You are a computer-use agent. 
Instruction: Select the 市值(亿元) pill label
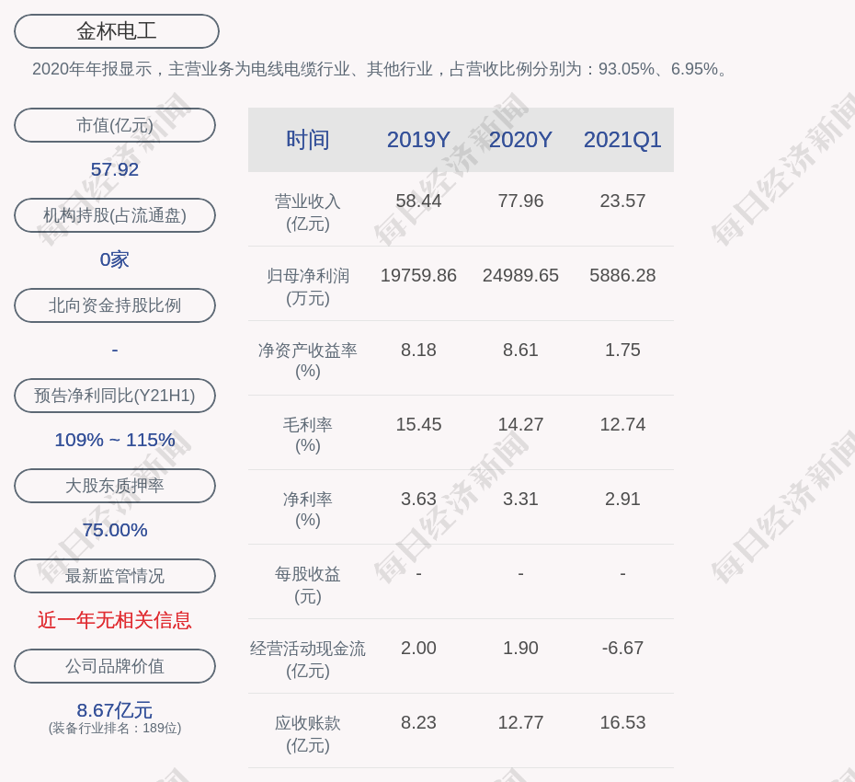115,125
